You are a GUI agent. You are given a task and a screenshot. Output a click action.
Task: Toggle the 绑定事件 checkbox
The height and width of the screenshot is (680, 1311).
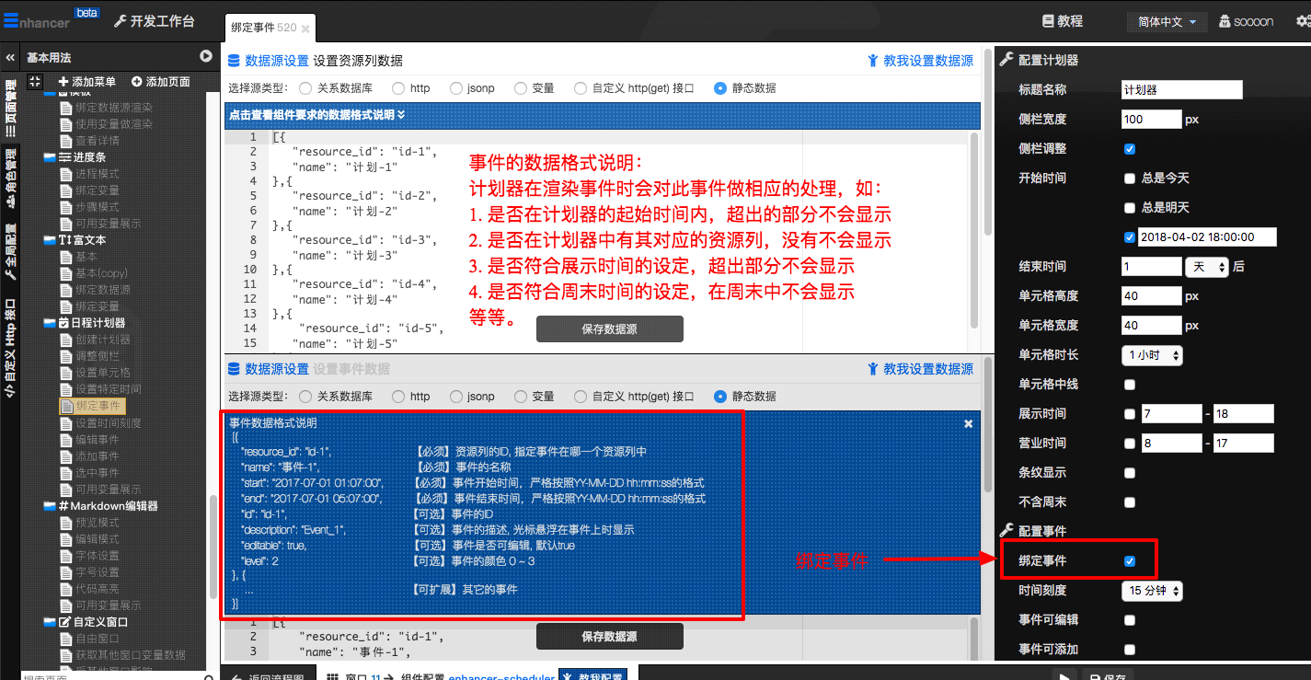pyautogui.click(x=1130, y=561)
